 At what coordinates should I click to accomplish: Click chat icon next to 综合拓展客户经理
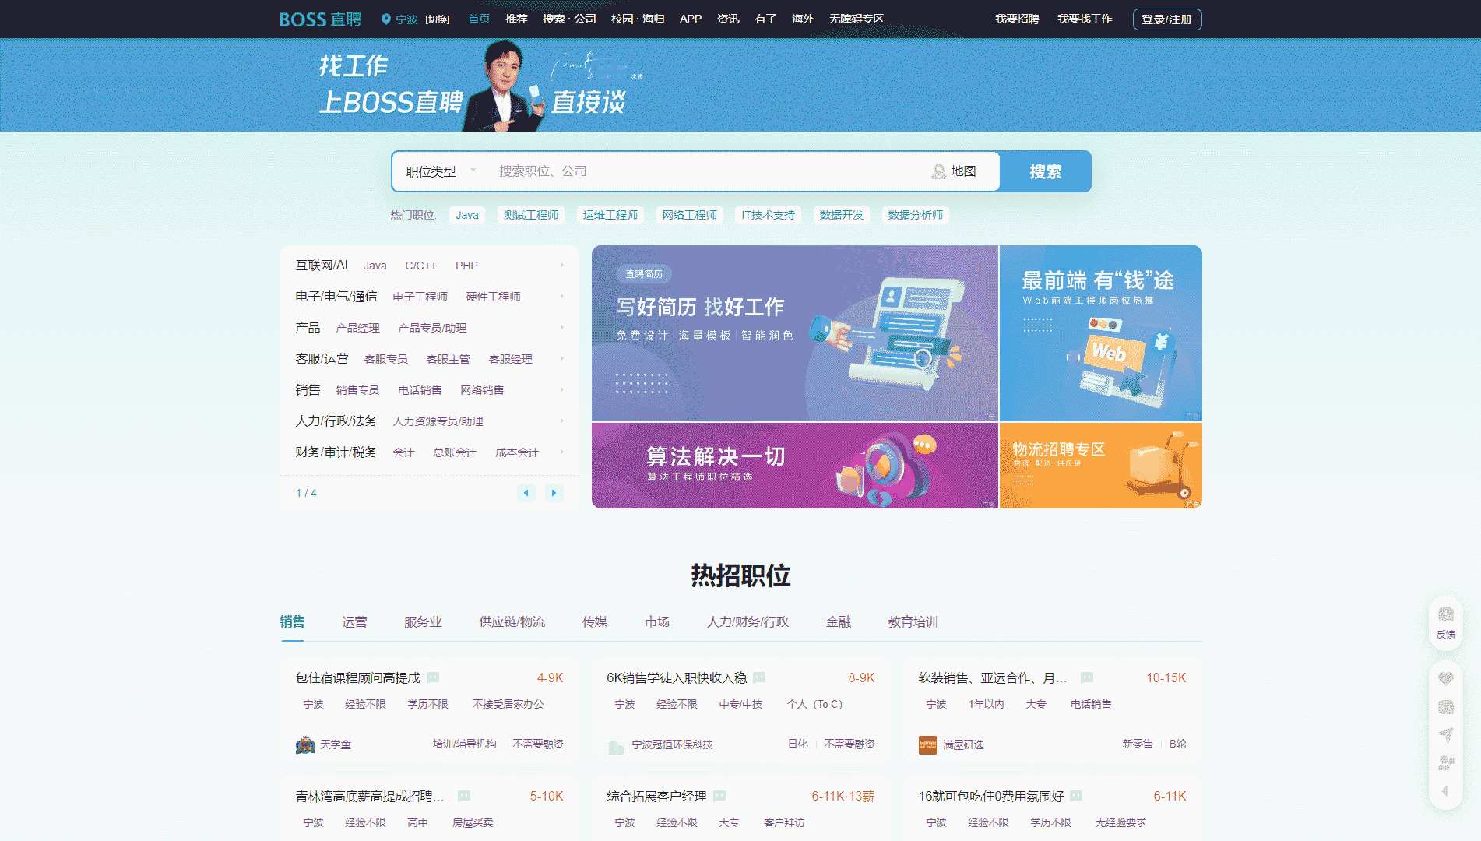pos(719,796)
